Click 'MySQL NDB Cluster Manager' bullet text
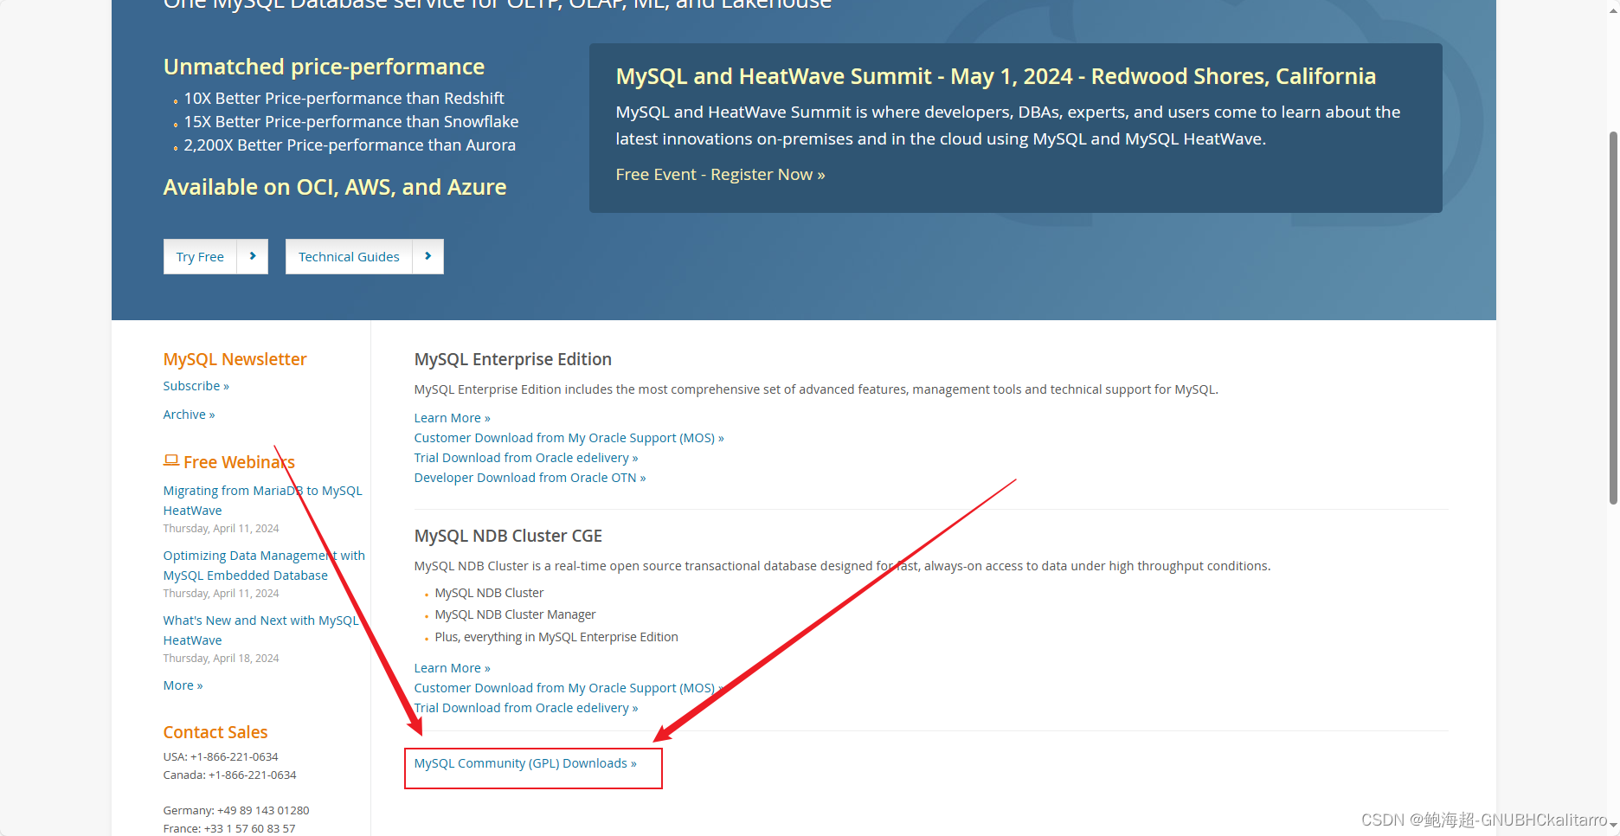Image resolution: width=1620 pixels, height=836 pixels. click(x=515, y=614)
